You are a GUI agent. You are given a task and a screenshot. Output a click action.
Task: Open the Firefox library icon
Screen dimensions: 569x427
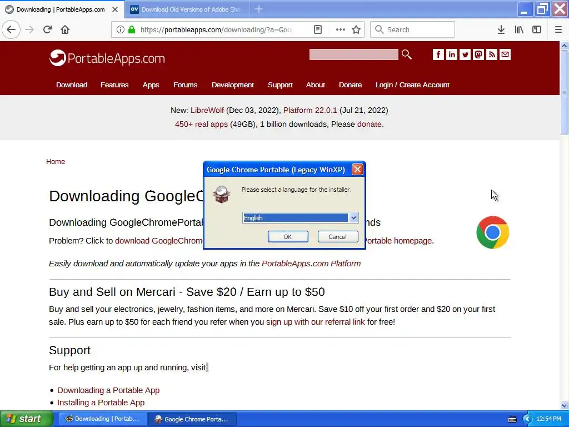coord(518,29)
